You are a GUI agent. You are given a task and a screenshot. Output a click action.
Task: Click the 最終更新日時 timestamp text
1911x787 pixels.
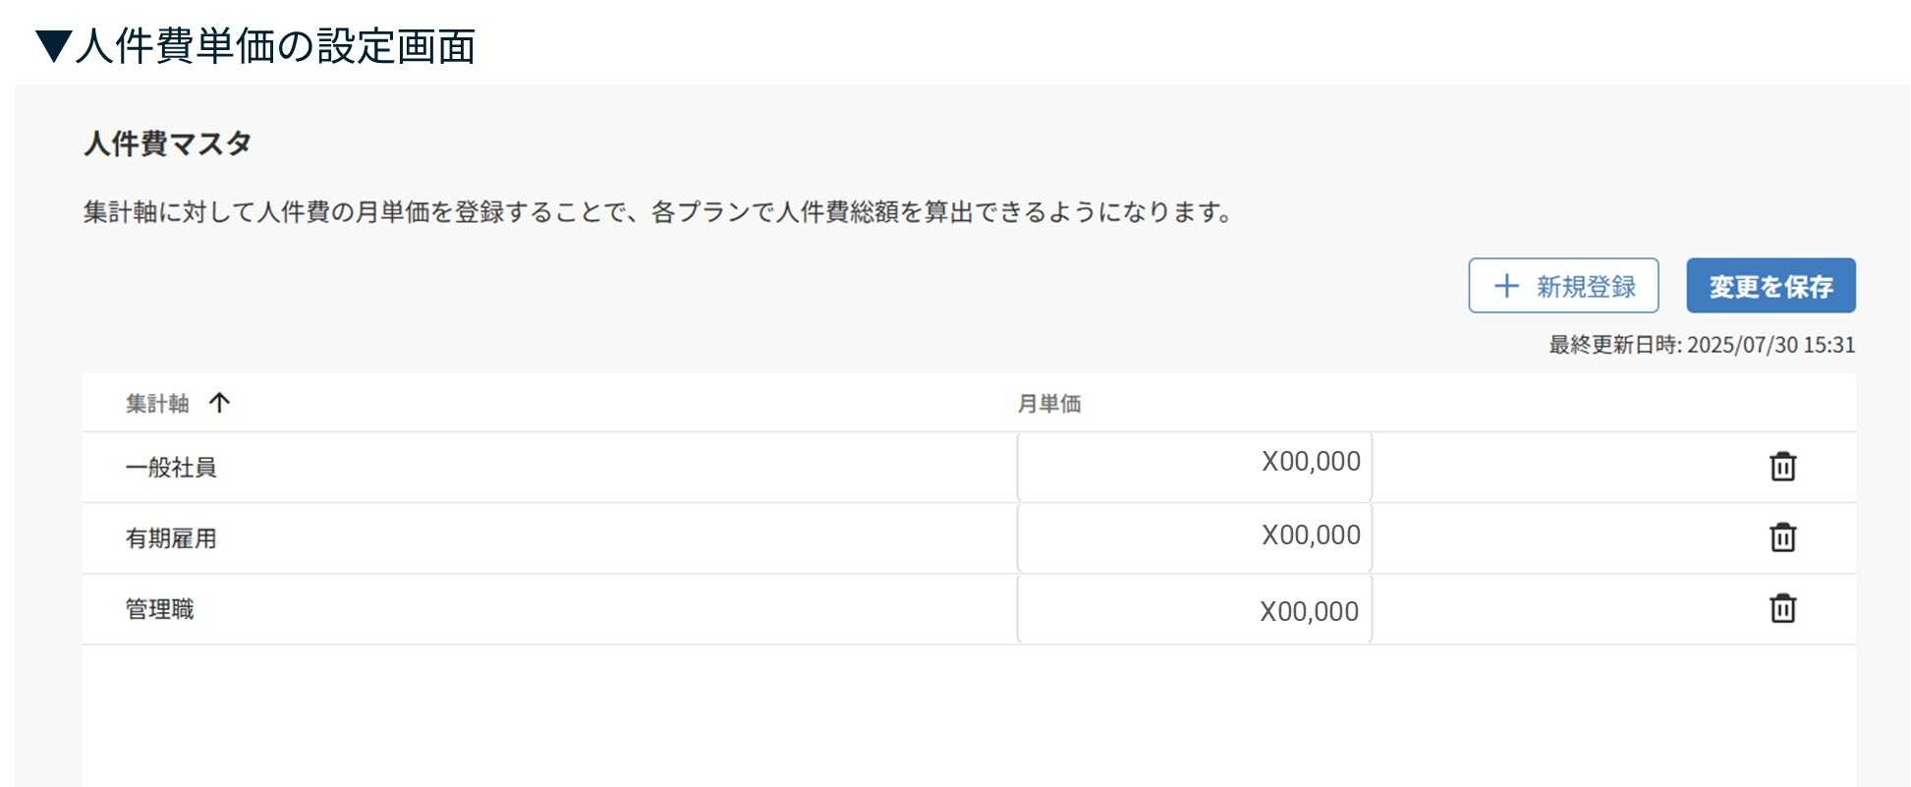(x=1702, y=345)
